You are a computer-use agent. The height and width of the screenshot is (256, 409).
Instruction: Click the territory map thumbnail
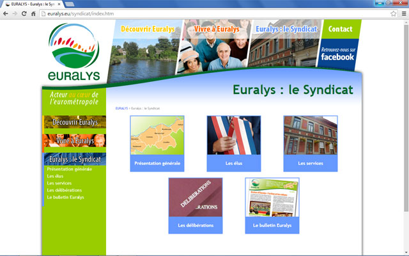(x=157, y=135)
